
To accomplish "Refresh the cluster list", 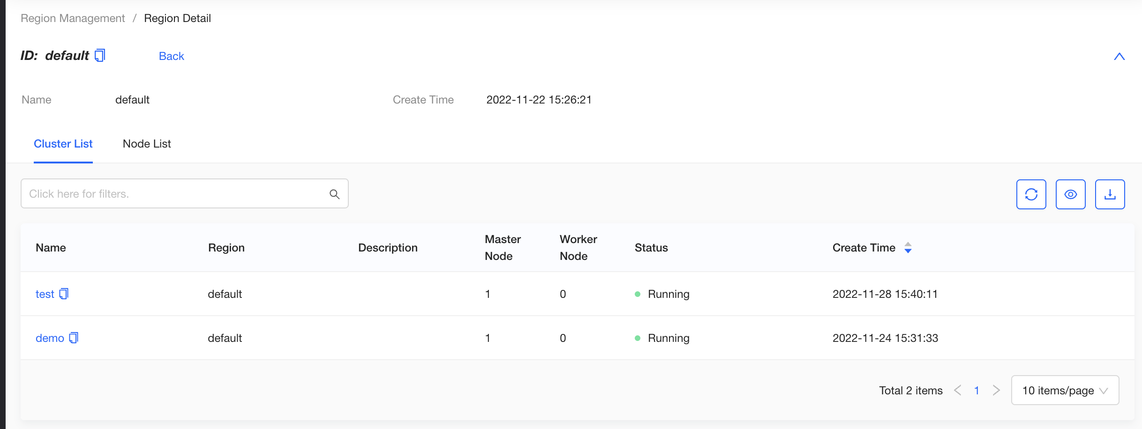I will tap(1031, 194).
